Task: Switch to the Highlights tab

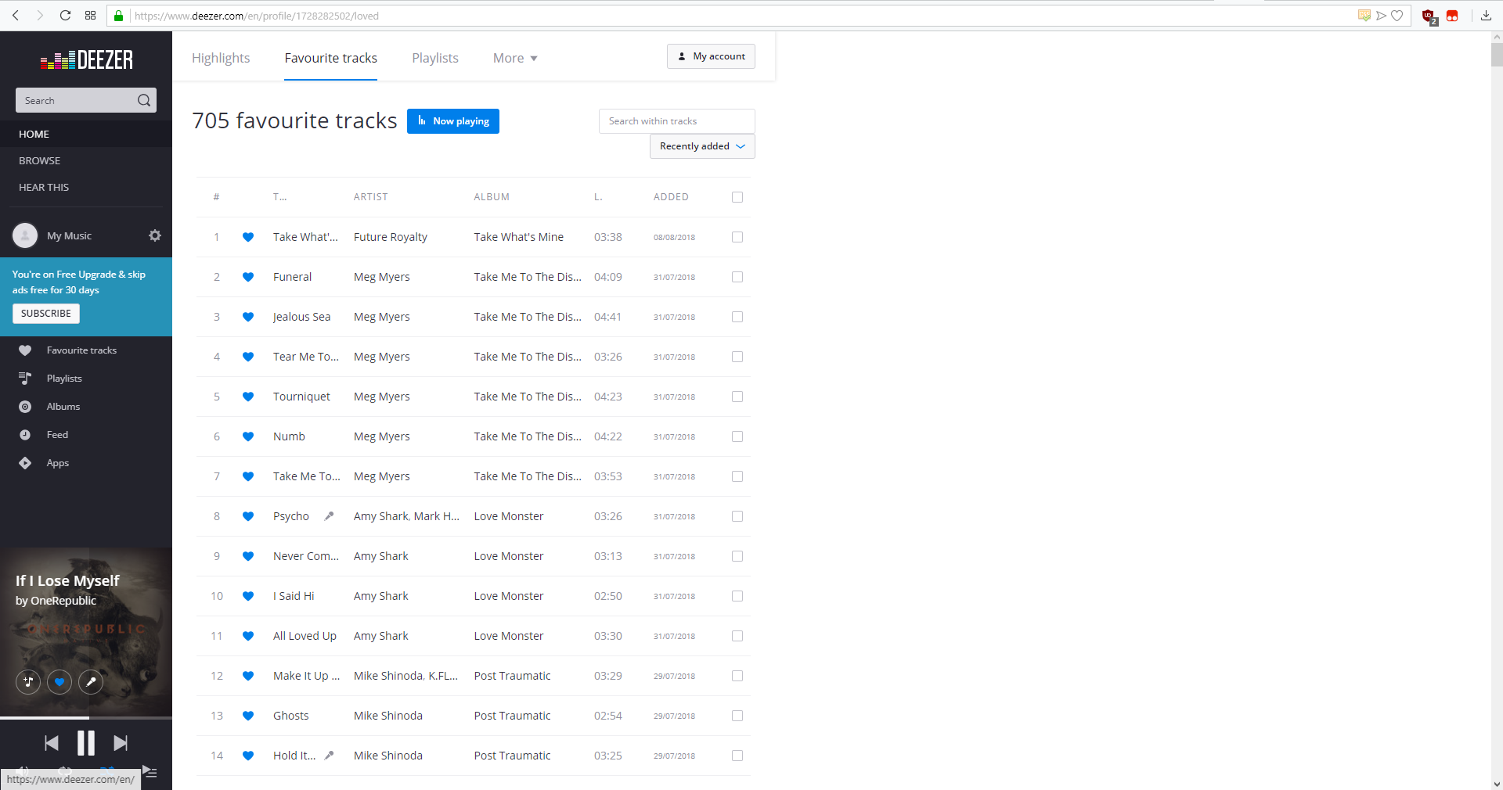Action: pyautogui.click(x=221, y=58)
